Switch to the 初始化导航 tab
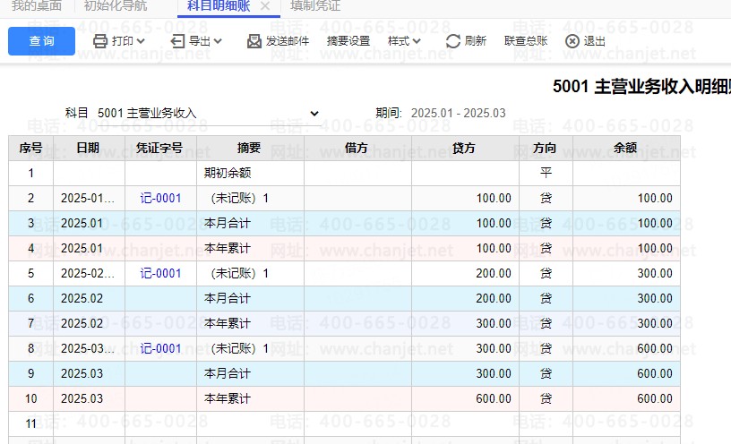Image resolution: width=731 pixels, height=444 pixels. (x=116, y=6)
